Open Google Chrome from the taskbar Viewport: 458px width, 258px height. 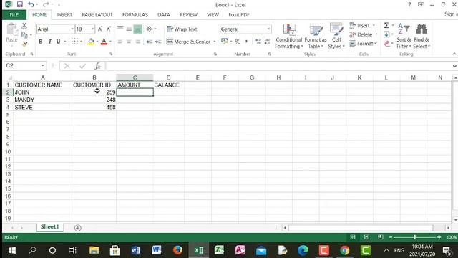[344, 250]
